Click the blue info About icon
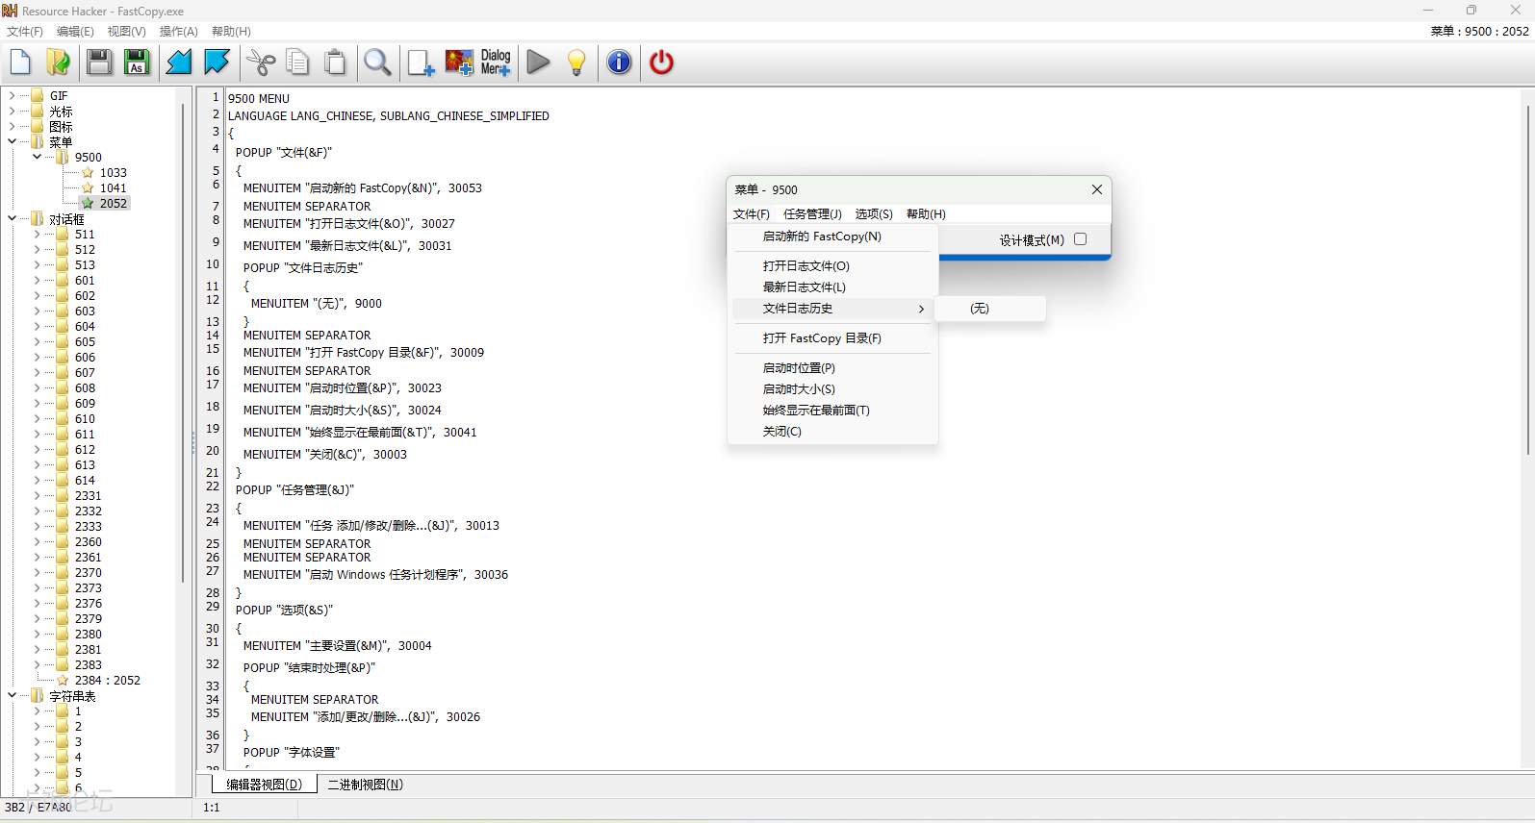 point(619,62)
